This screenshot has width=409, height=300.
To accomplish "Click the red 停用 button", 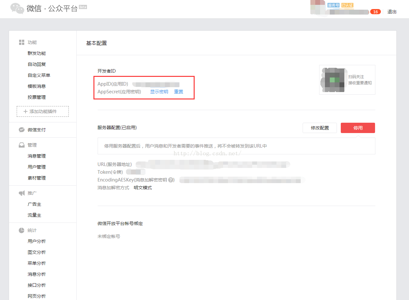I will tap(358, 128).
